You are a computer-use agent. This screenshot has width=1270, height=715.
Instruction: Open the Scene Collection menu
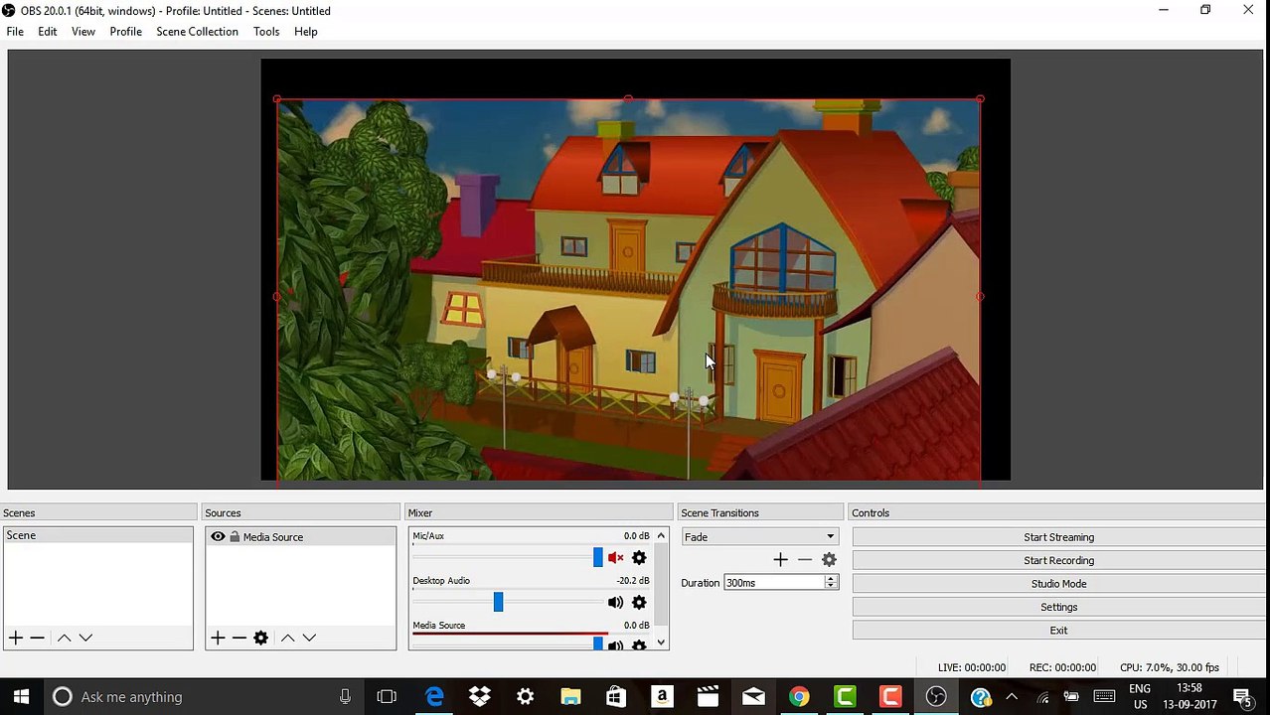point(197,32)
